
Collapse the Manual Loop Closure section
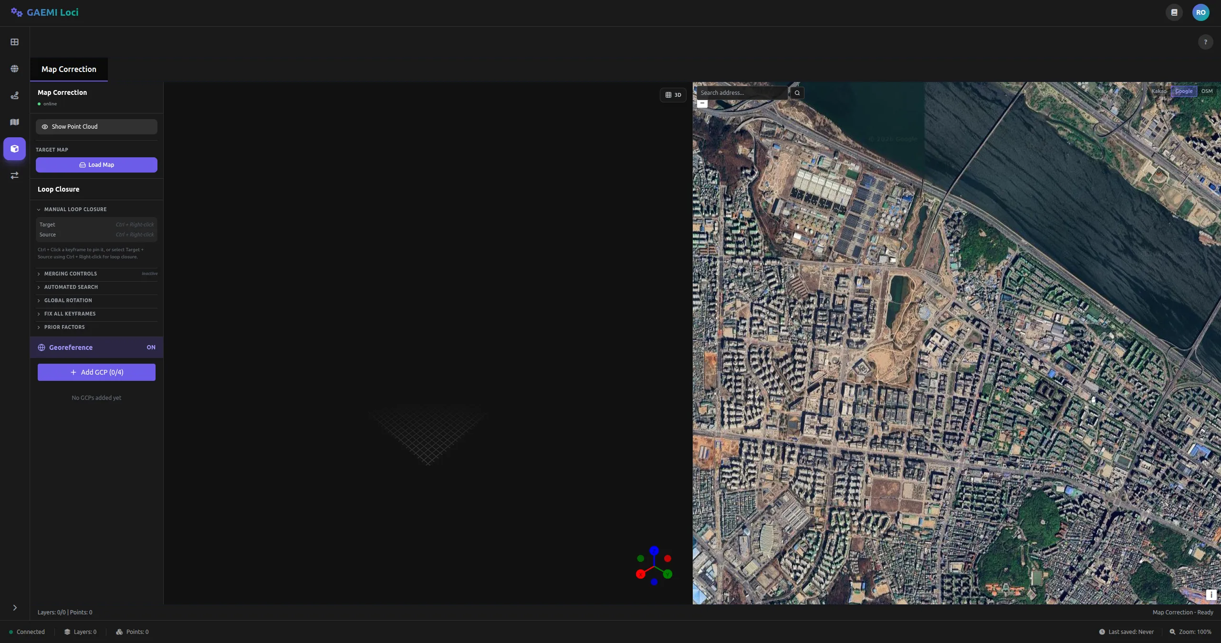click(75, 209)
